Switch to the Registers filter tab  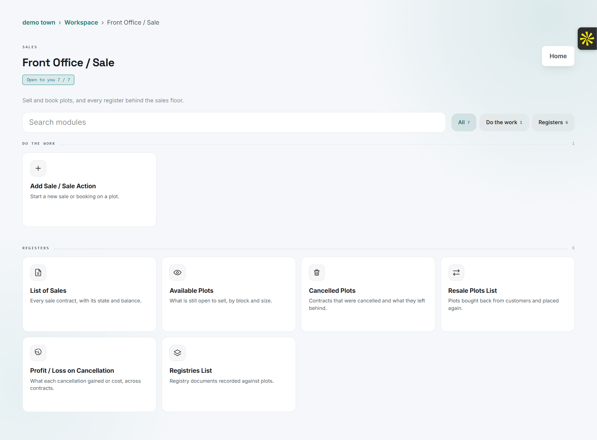point(553,122)
